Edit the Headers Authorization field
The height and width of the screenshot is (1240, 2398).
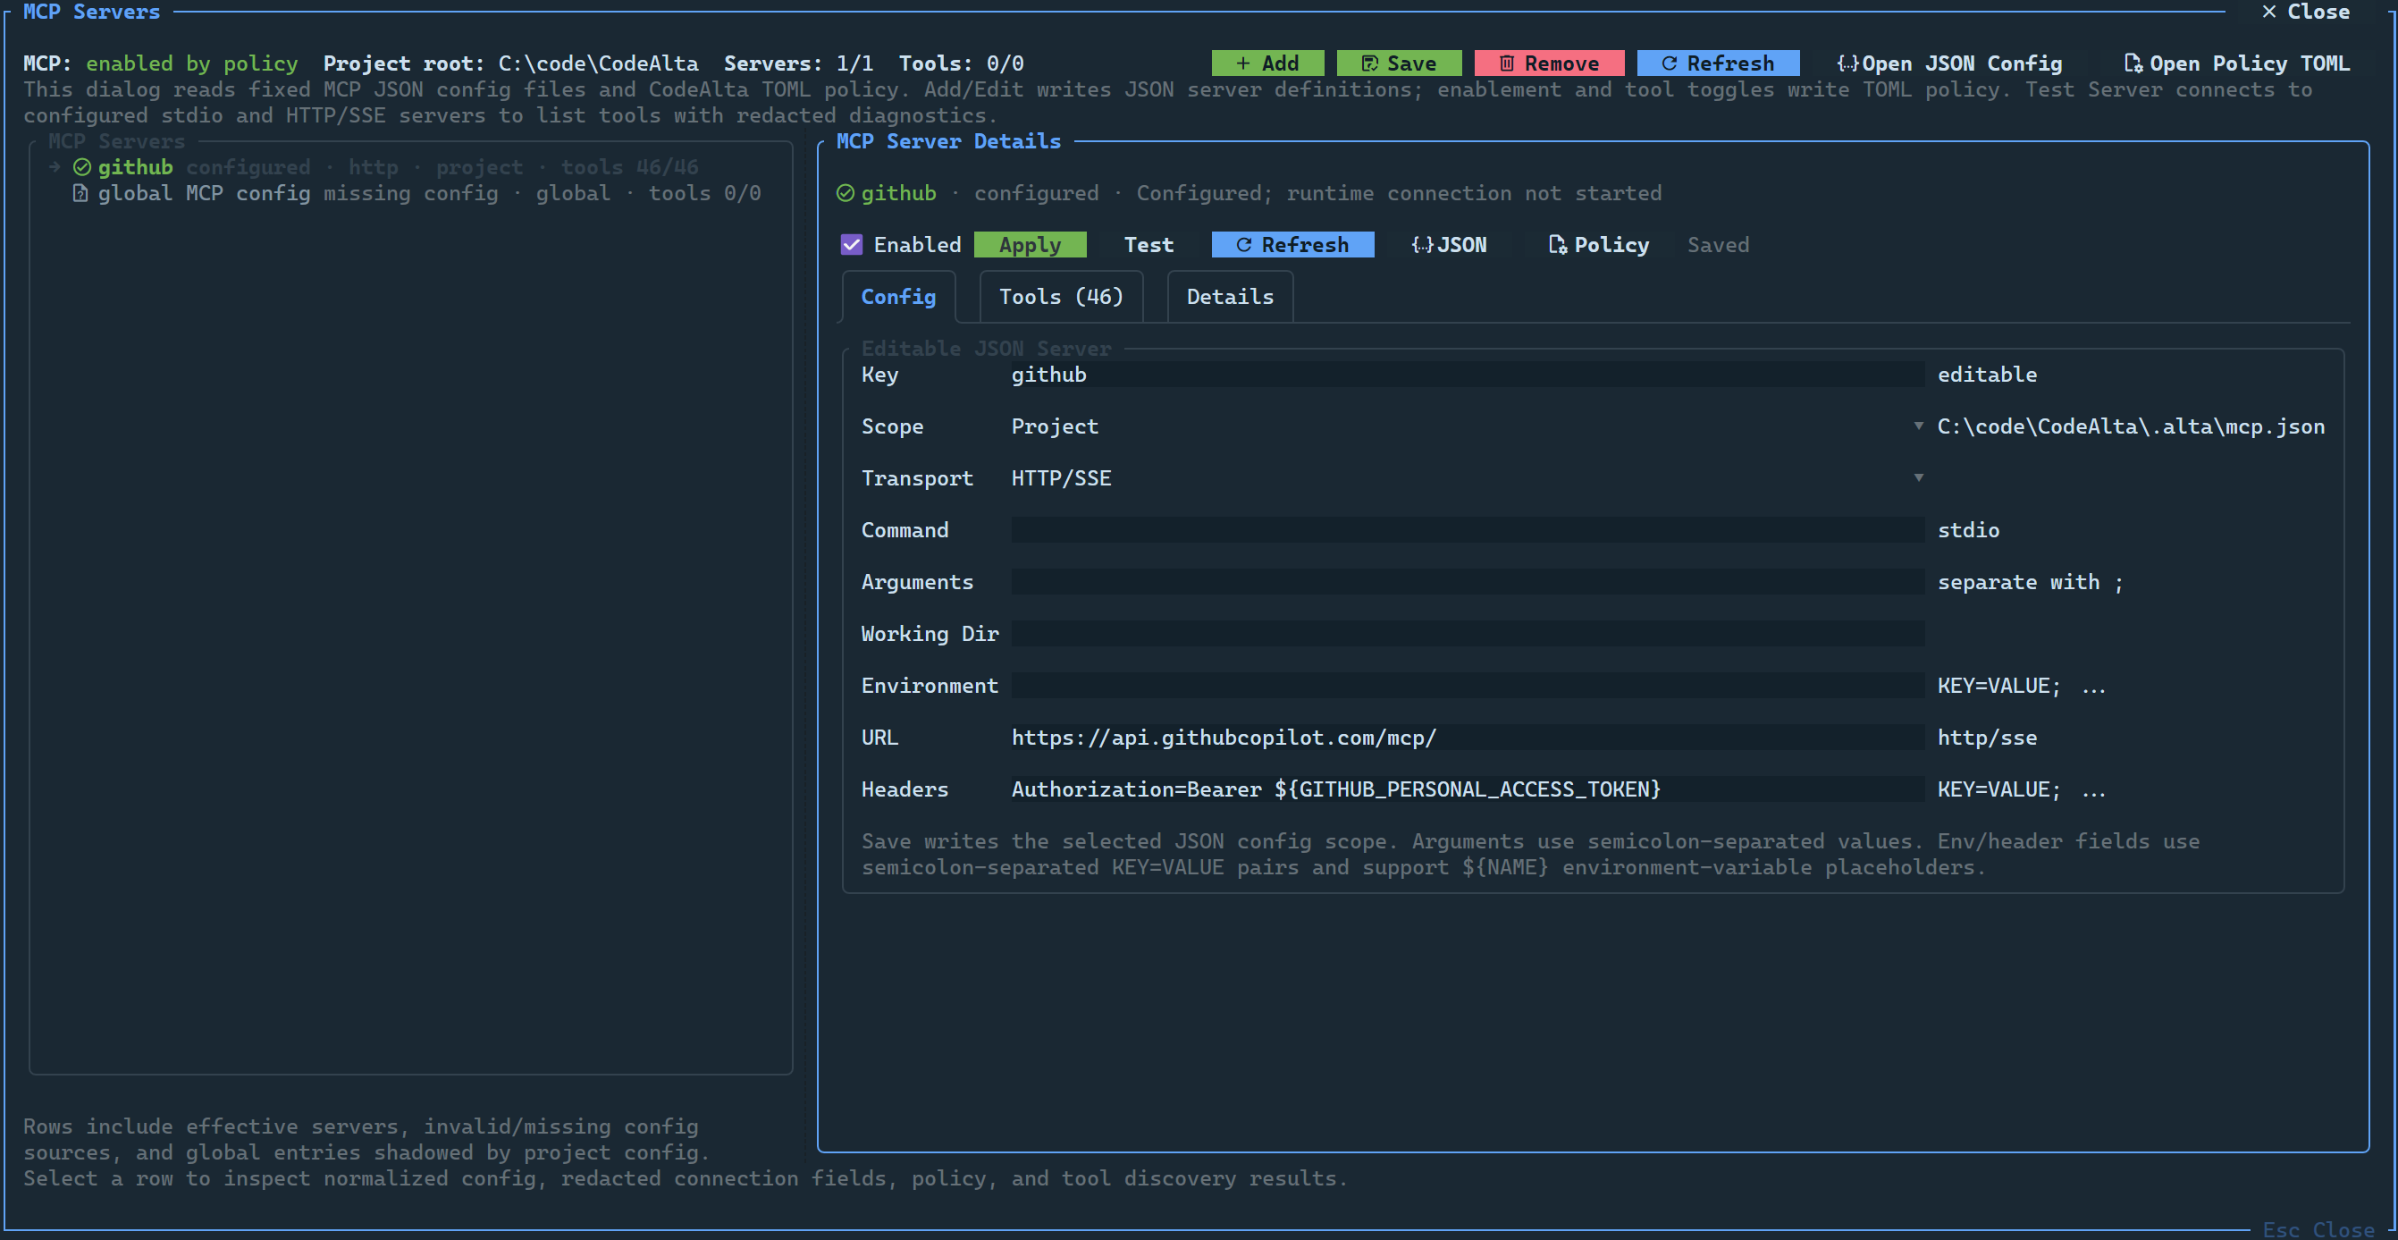[1467, 789]
